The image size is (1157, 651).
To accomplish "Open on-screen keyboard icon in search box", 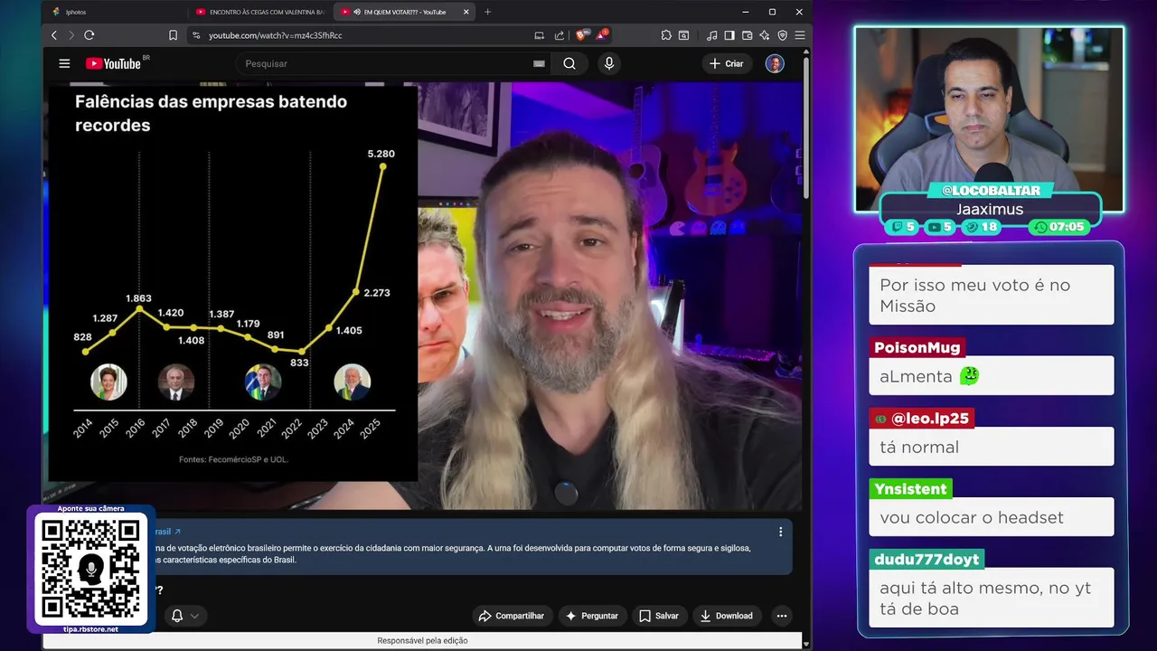I will pyautogui.click(x=539, y=63).
